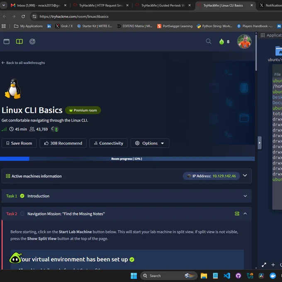Open the tab search dropdown arrow
This screenshot has width=282, height=282.
click(x=4, y=5)
